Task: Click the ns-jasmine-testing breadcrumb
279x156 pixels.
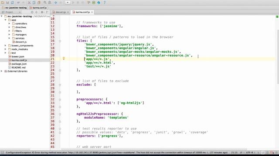Action: pyautogui.click(x=14, y=8)
